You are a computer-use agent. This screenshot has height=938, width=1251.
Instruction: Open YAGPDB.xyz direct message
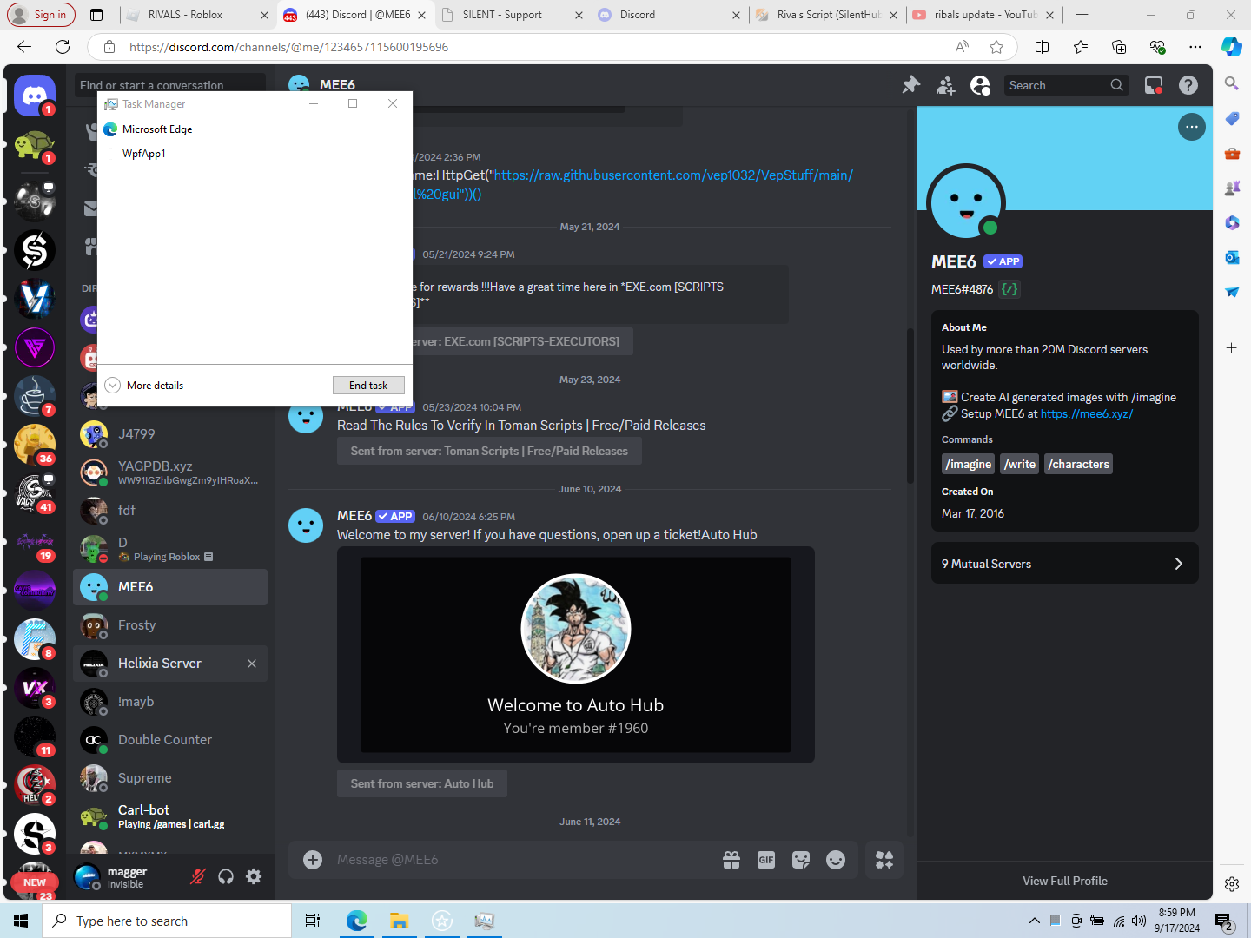point(170,472)
